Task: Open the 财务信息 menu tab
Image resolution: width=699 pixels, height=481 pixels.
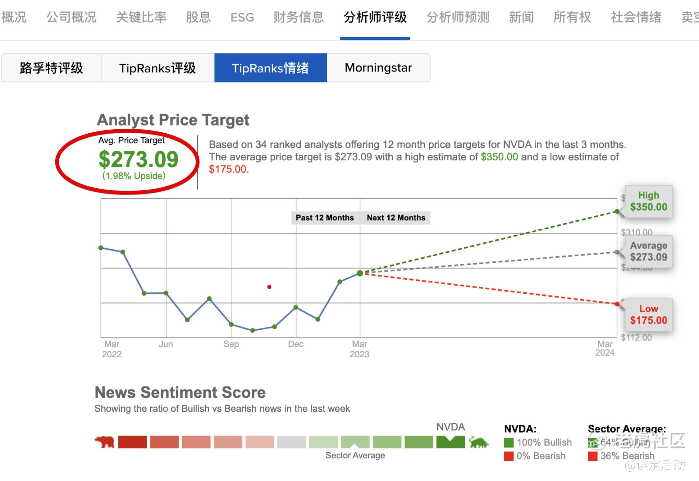Action: [298, 17]
